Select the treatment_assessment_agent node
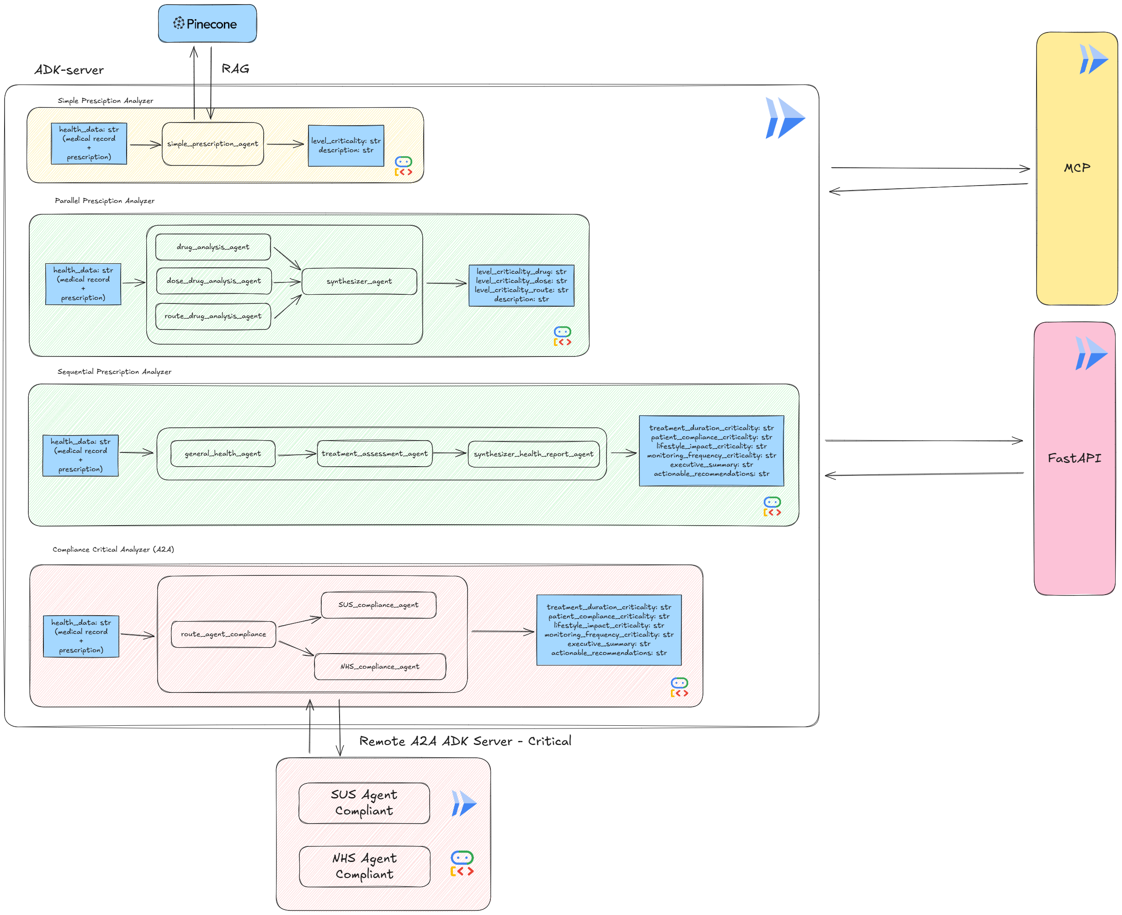1122x915 pixels. tap(374, 454)
